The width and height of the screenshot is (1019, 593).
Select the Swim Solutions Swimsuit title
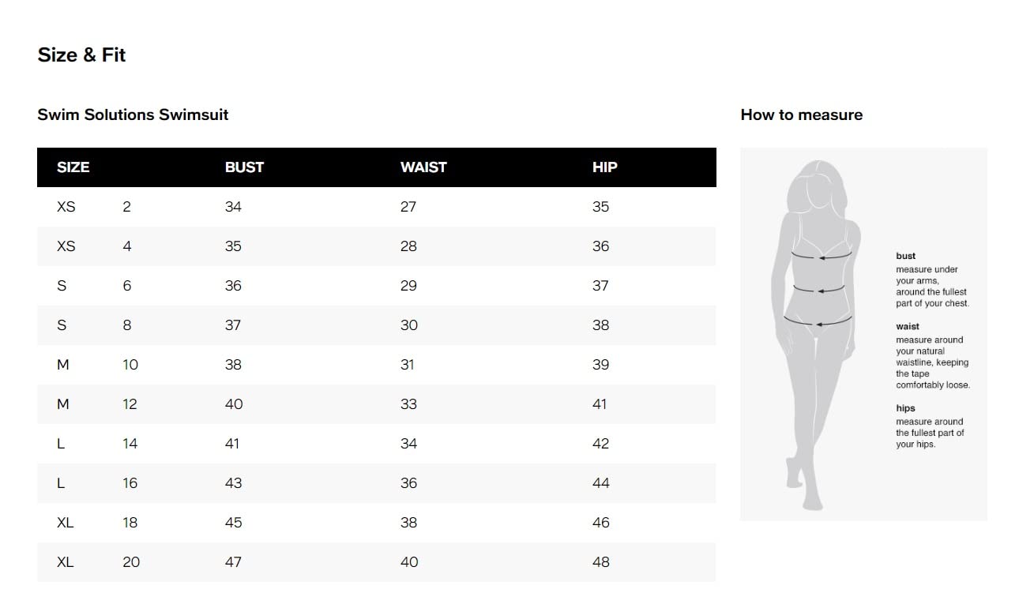click(x=133, y=114)
